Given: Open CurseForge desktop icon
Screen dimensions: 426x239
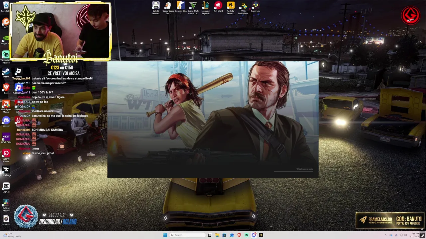Looking at the screenshot, I should click(6, 171).
